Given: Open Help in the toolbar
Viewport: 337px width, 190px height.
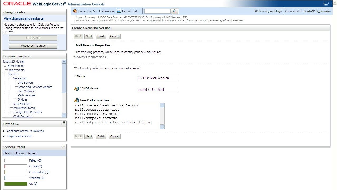Looking at the screenshot, I should point(135,11).
